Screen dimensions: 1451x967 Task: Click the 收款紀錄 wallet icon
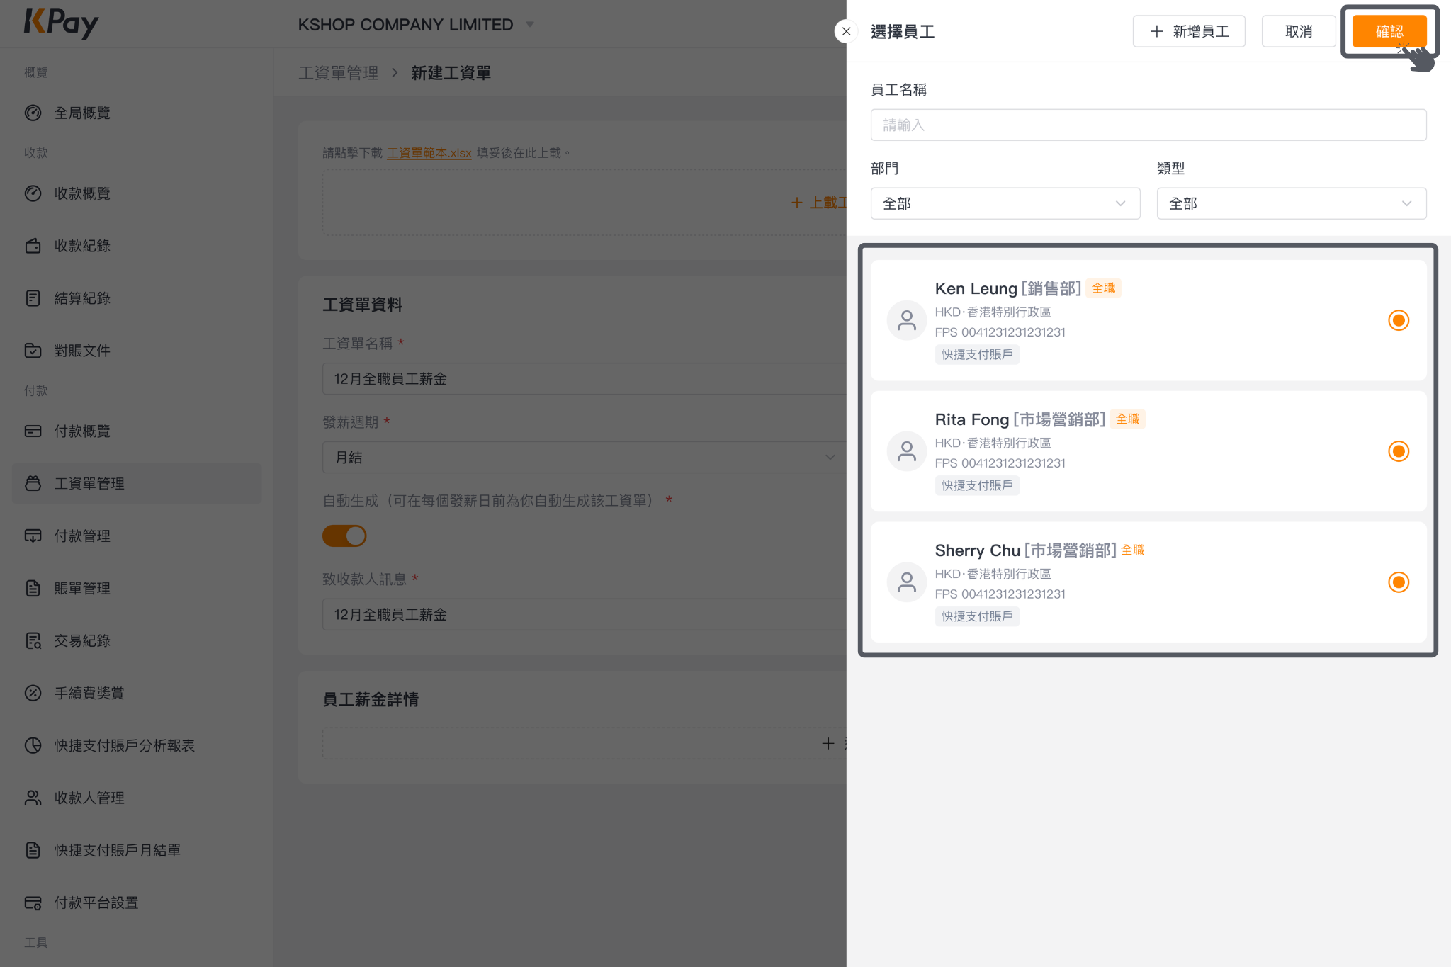tap(33, 247)
